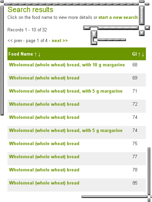Open bread with 5 g margarine, GI 71
152x202 pixels.
(x=66, y=91)
